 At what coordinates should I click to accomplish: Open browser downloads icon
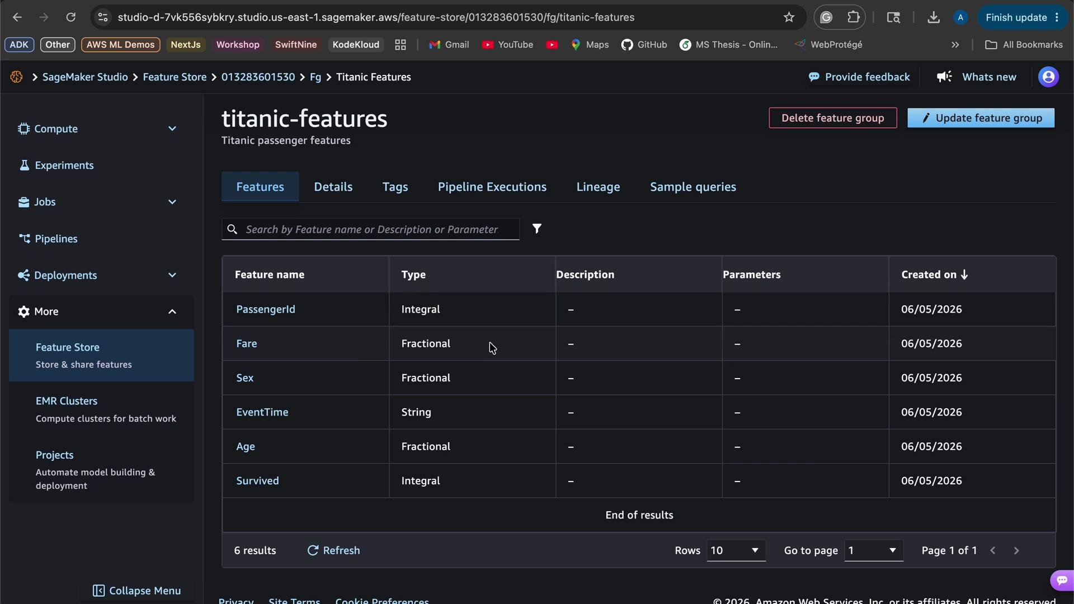pyautogui.click(x=933, y=17)
